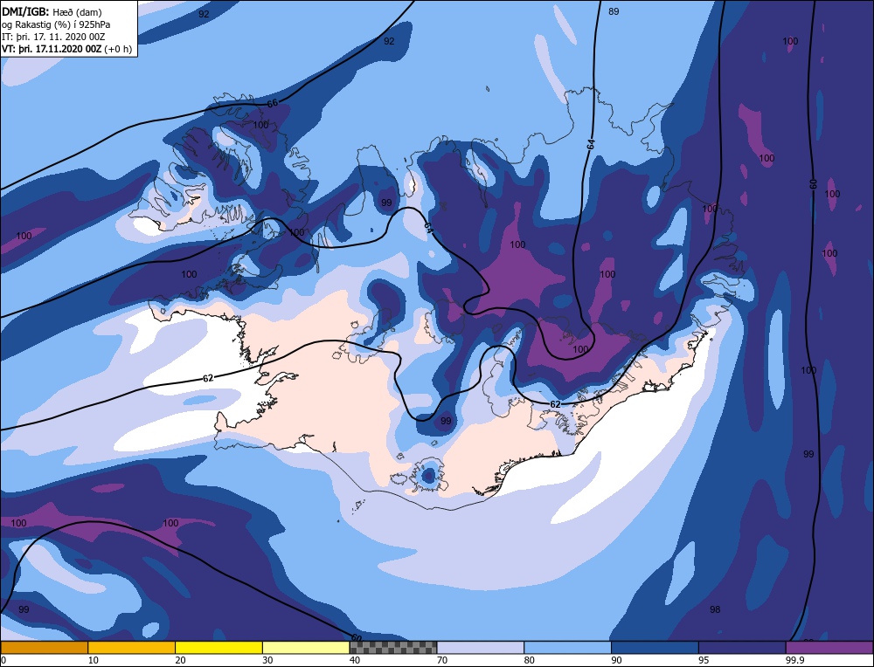Click the '30' legend tick label

coord(267,660)
